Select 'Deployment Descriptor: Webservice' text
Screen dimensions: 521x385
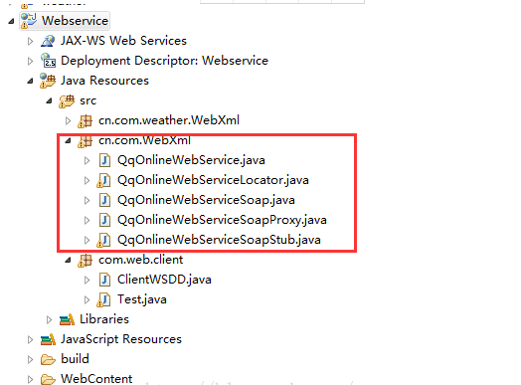(x=164, y=61)
